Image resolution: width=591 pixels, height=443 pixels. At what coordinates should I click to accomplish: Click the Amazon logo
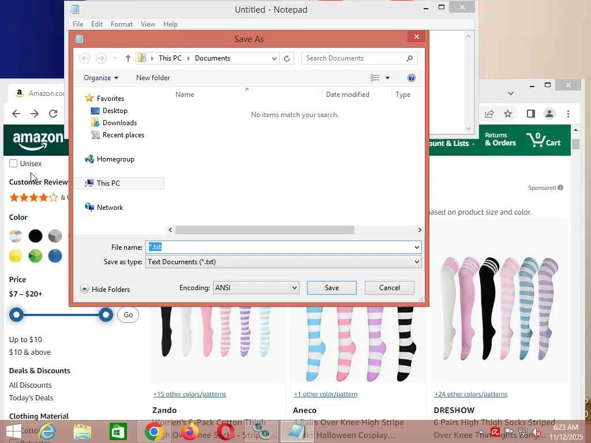[38, 140]
